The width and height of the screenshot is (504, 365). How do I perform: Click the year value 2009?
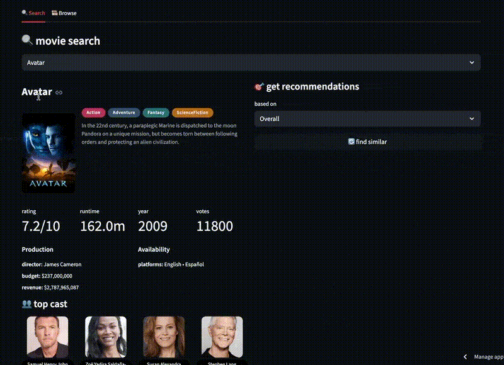pos(152,227)
